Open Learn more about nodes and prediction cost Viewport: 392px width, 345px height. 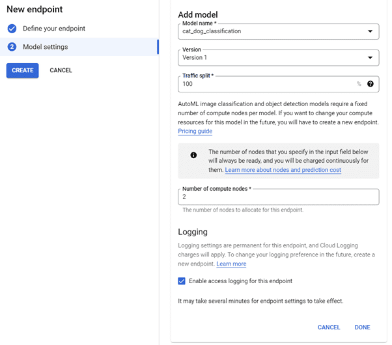[283, 170]
